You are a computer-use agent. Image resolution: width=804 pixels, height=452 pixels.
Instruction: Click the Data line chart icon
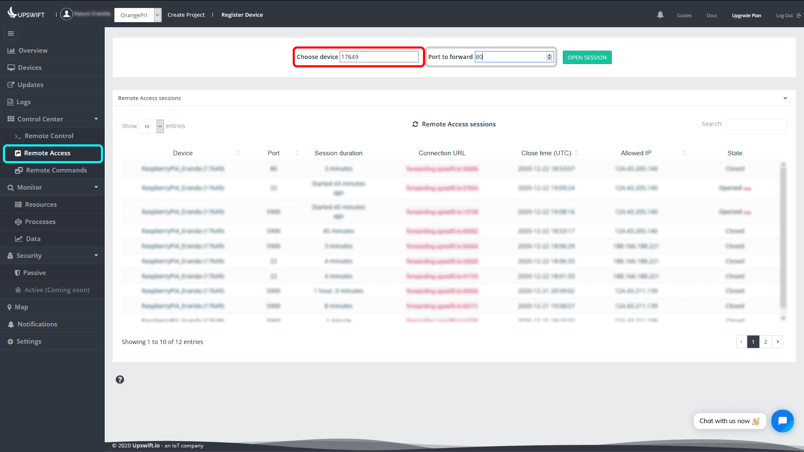[19, 239]
